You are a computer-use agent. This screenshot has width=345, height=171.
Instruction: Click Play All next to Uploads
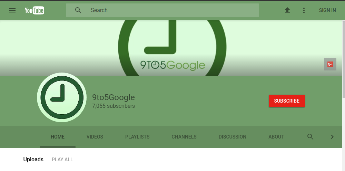point(62,160)
